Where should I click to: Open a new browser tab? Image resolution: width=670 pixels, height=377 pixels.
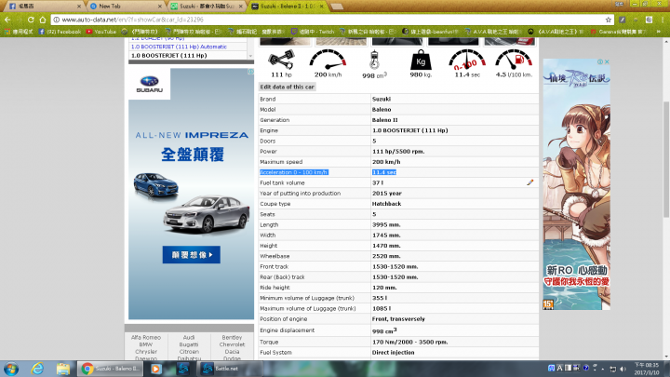(337, 6)
